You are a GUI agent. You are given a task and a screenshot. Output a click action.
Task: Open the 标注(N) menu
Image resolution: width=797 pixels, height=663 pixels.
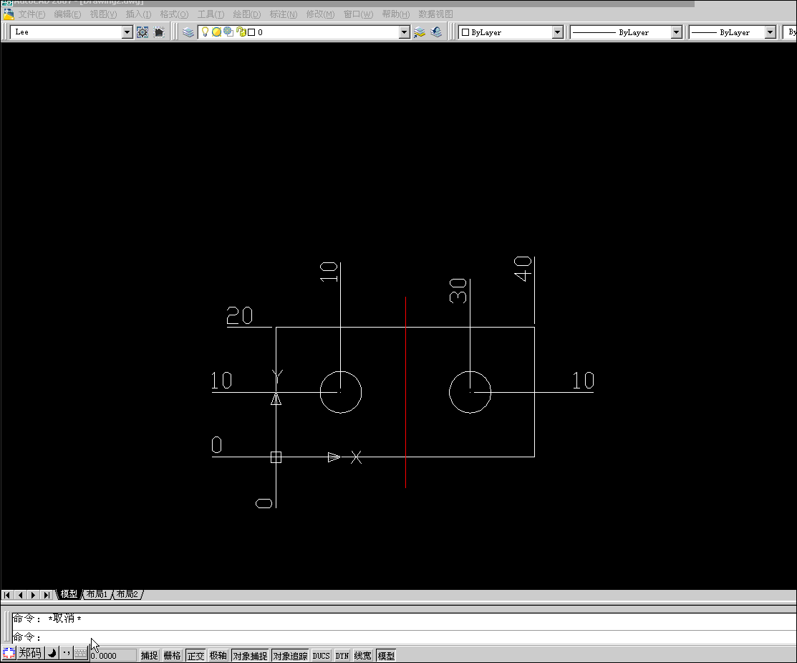click(283, 14)
